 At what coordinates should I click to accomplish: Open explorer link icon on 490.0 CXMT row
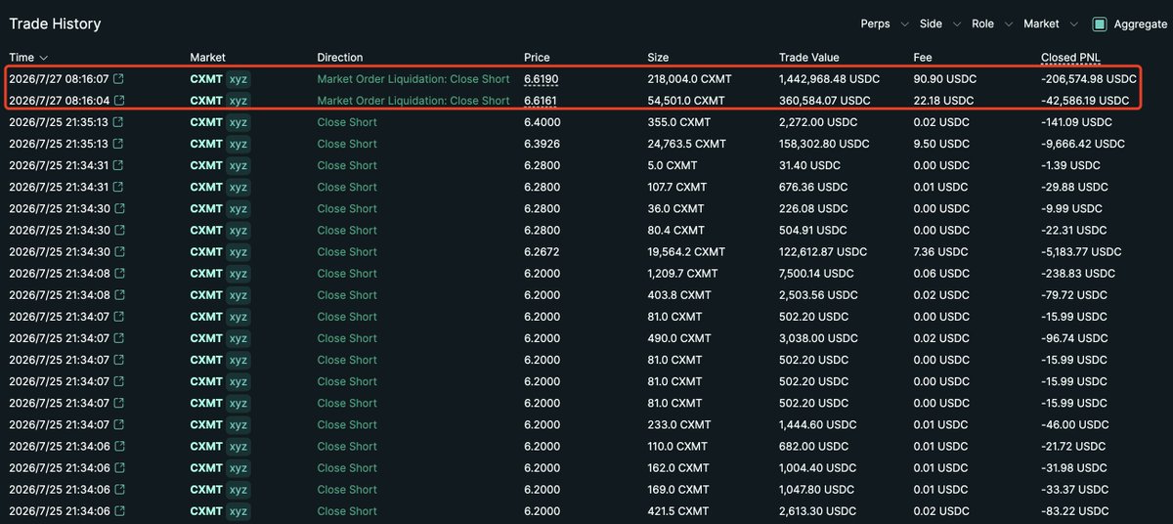[118, 338]
